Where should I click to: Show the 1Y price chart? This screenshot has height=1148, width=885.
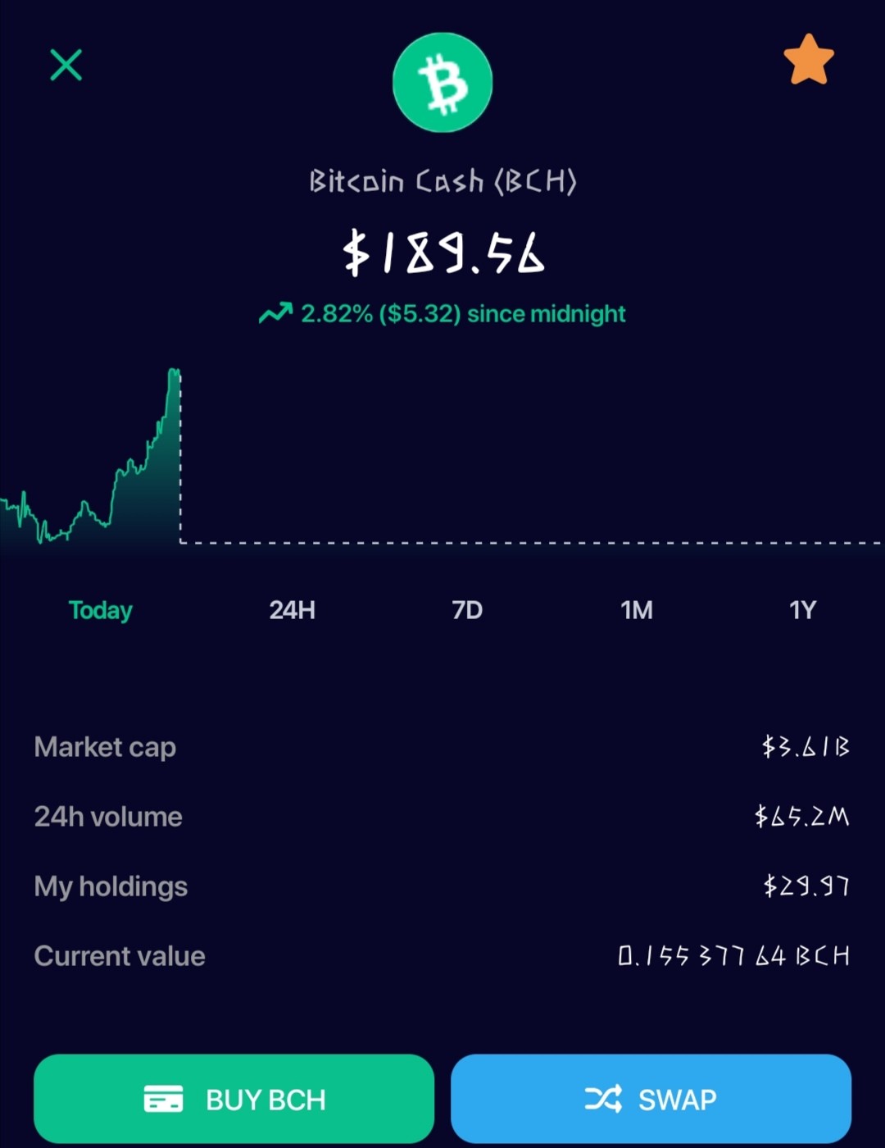coord(803,610)
